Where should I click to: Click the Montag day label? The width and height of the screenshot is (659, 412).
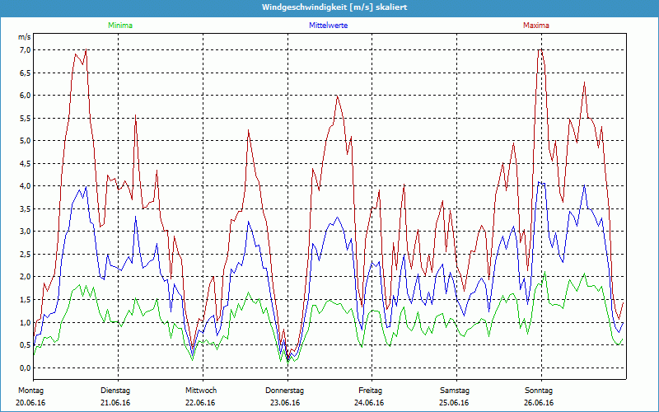coord(30,391)
